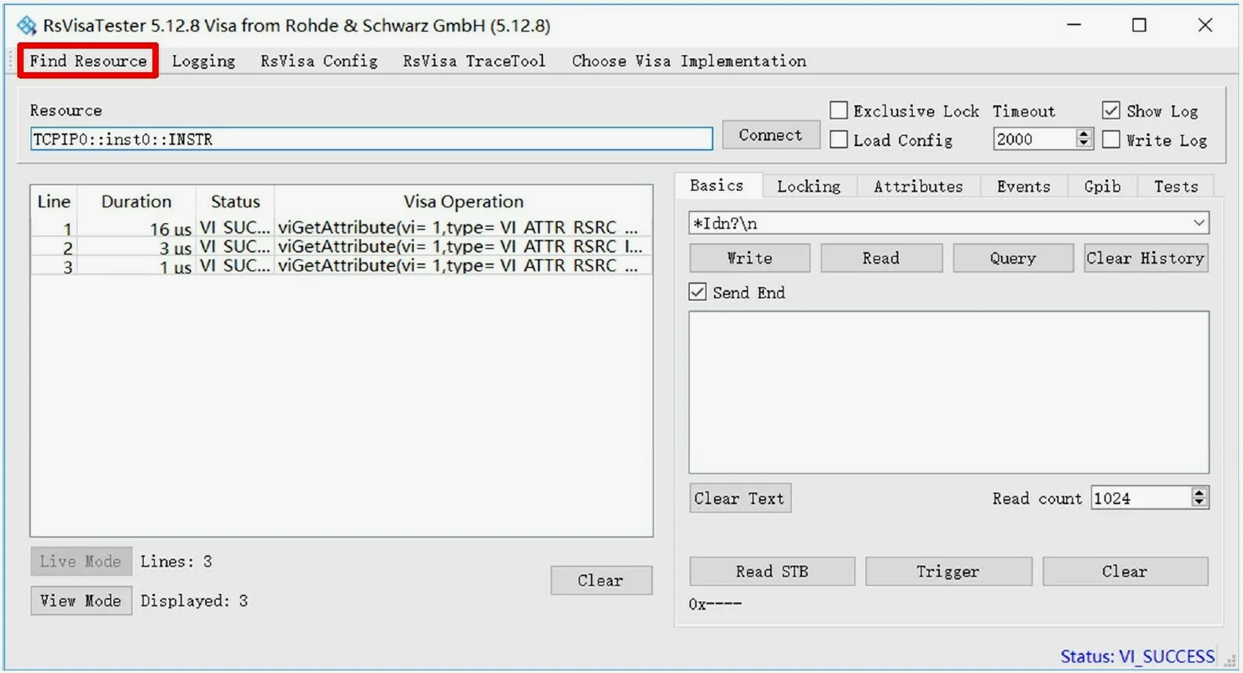
Task: Click the Line column header
Action: coord(54,202)
